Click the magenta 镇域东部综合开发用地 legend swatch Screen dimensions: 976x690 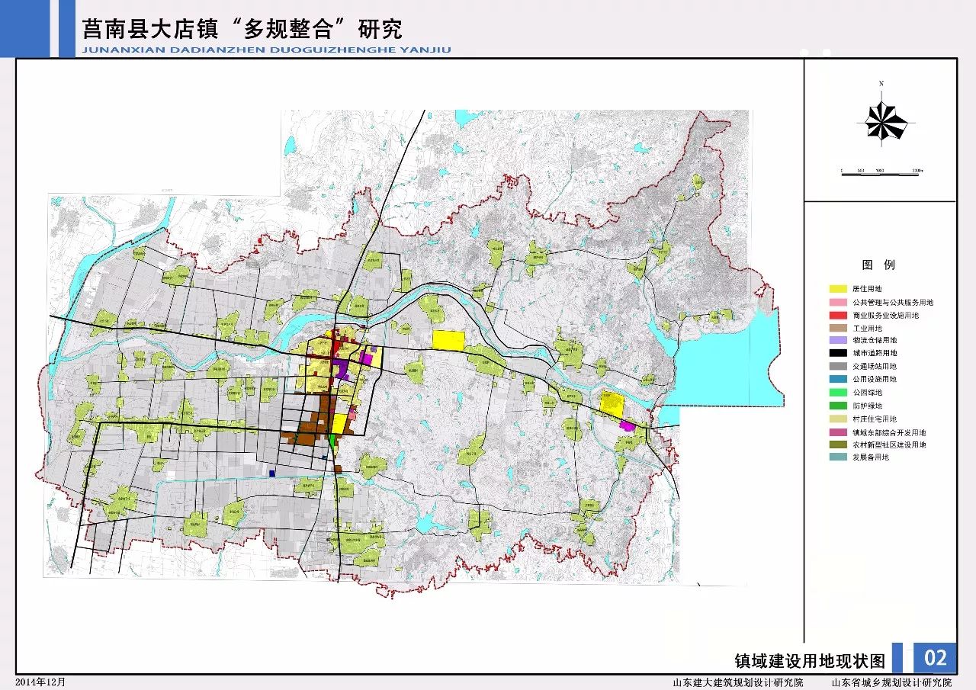click(839, 432)
